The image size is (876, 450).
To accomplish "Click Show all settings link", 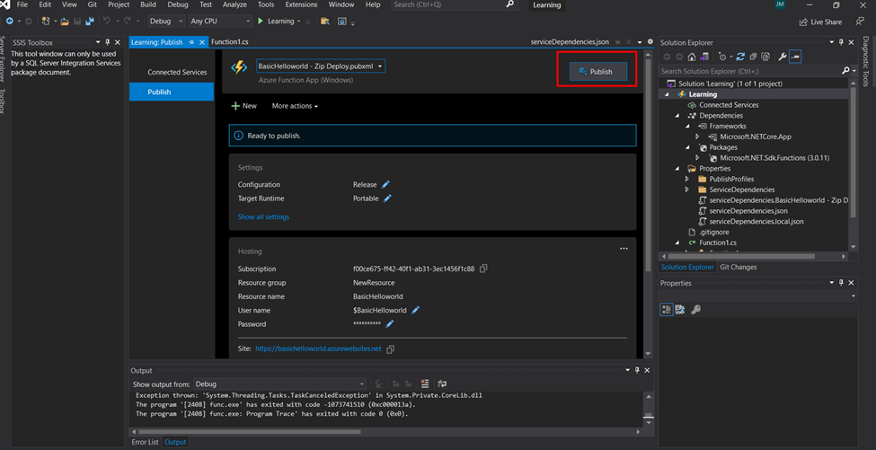I will 263,216.
